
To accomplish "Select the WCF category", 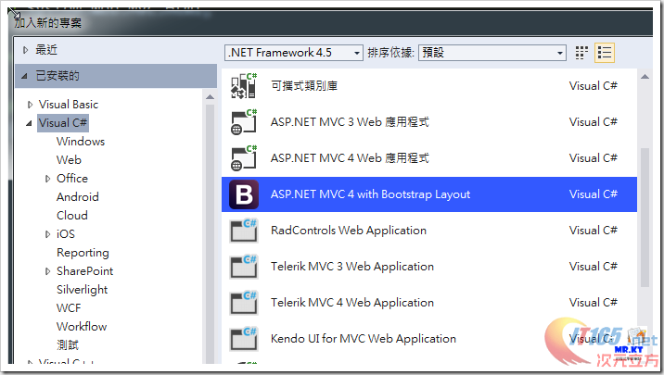I will click(69, 308).
